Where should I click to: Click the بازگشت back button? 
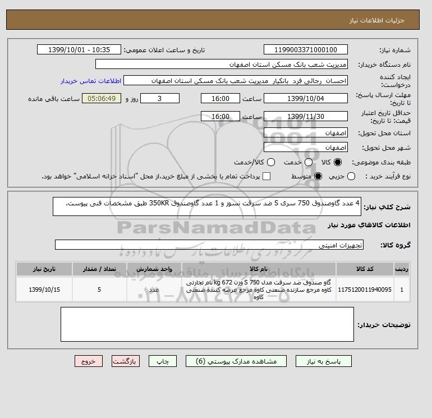[125, 361]
